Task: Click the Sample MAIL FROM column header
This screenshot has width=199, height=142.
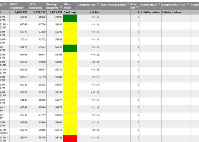Action: tap(176, 6)
